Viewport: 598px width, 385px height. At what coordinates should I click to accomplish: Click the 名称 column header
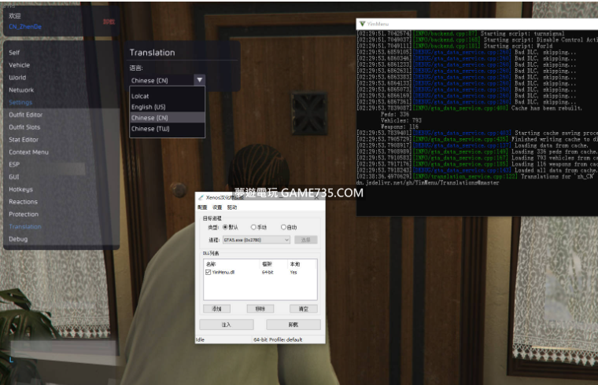click(211, 264)
